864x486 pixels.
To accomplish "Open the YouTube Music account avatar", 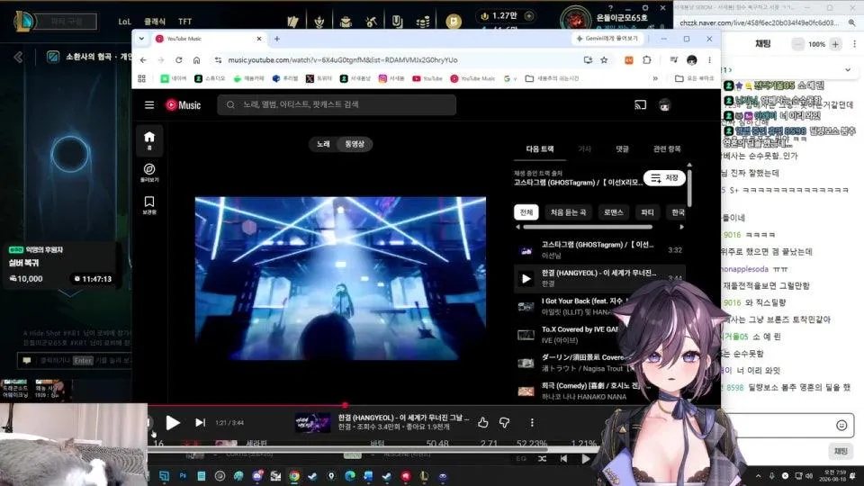I will (x=664, y=104).
